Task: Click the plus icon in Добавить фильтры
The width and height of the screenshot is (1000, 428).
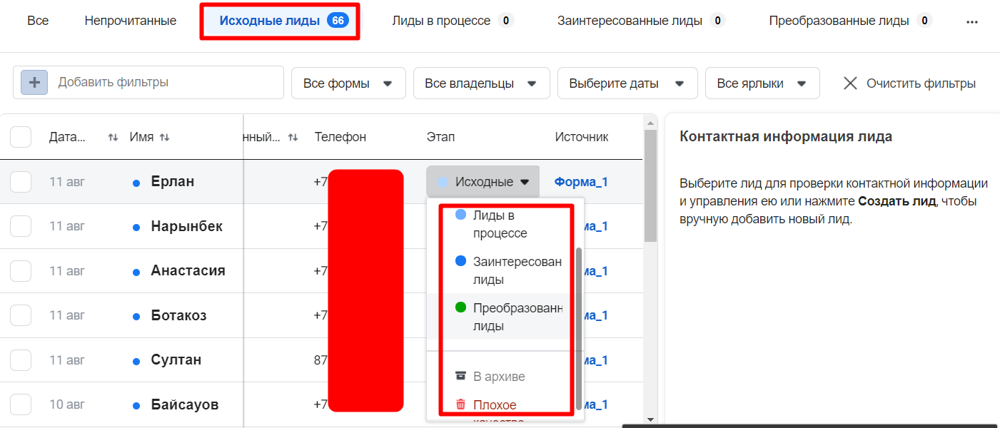Action: click(34, 83)
